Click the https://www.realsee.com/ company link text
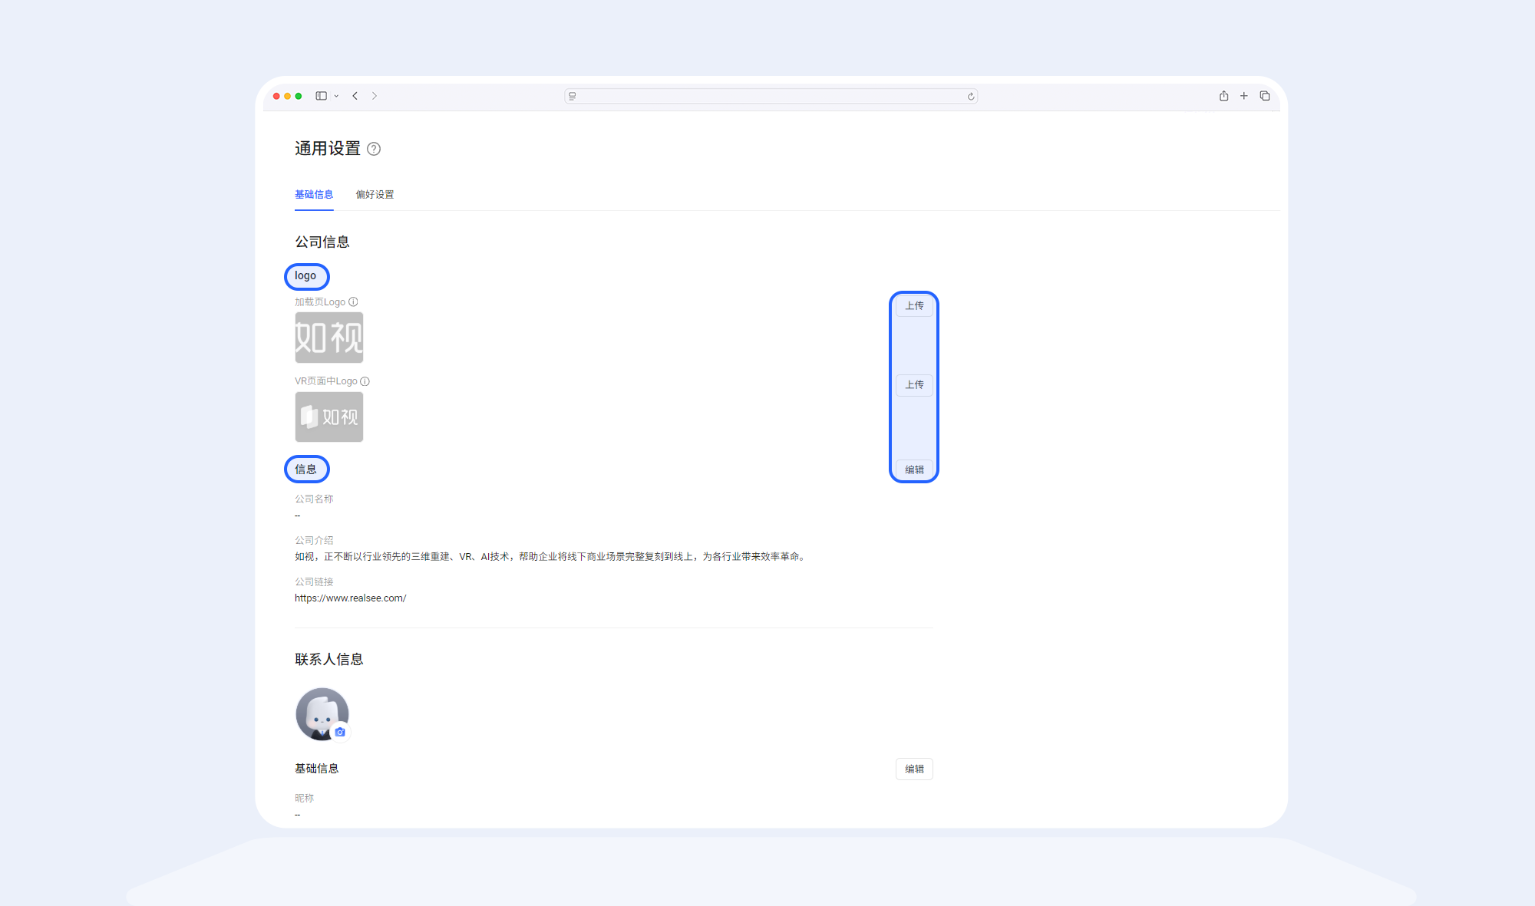 (351, 598)
